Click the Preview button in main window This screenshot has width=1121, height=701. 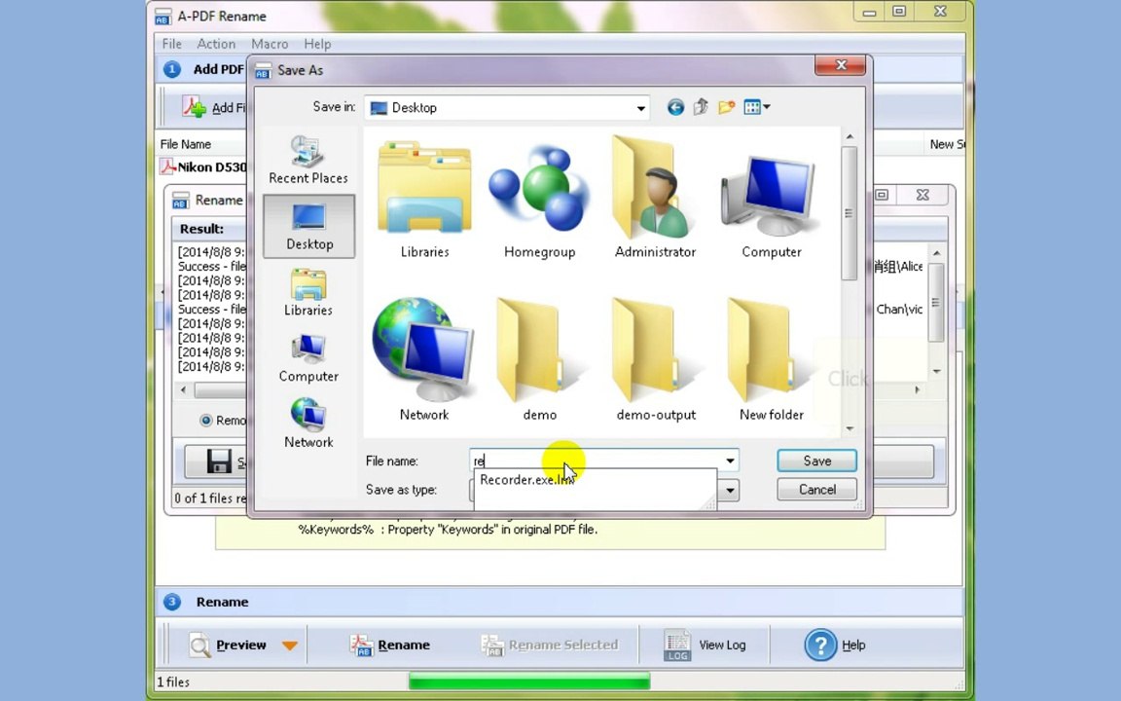(228, 645)
